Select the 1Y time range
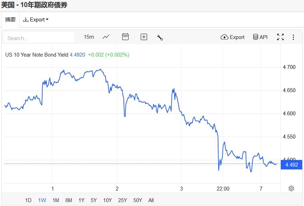Screen dimensions: 304x206 [81, 200]
